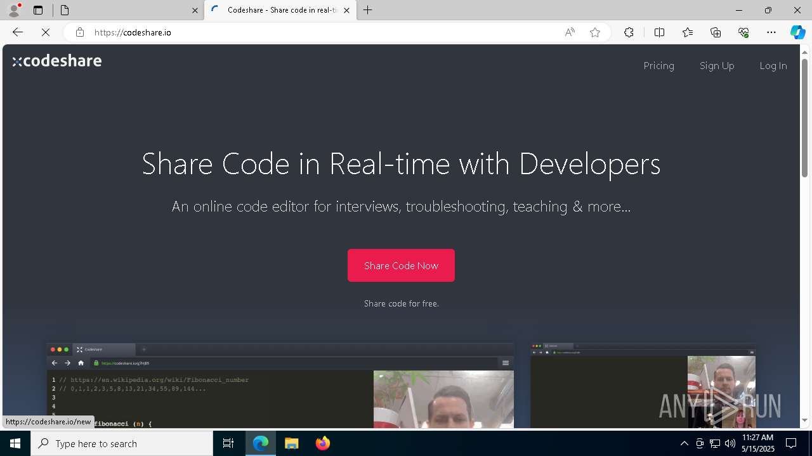Close the blank first tab
This screenshot has width=812, height=456.
(195, 10)
